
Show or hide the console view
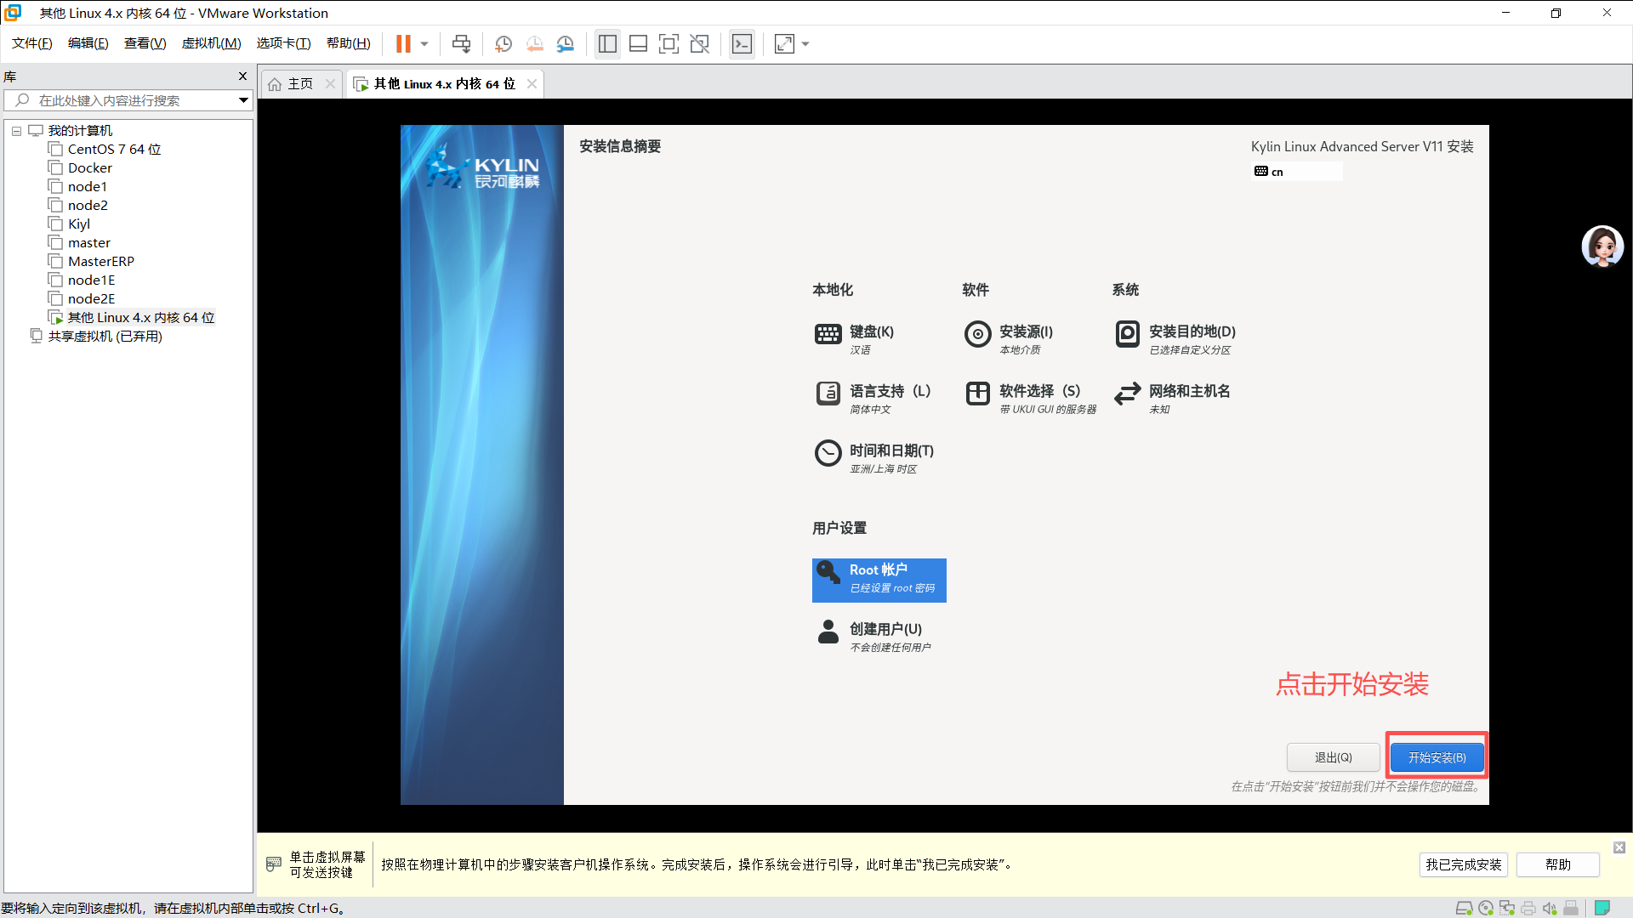[742, 43]
